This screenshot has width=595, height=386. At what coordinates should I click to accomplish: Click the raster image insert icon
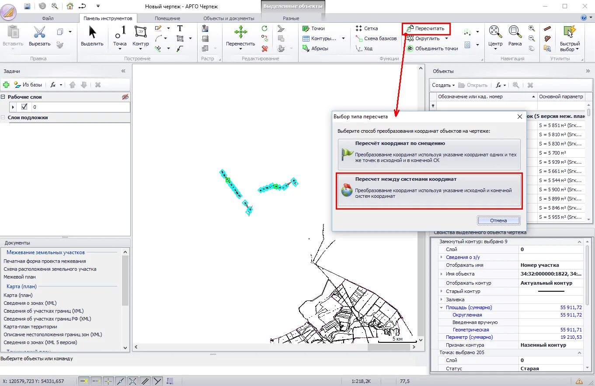[205, 28]
